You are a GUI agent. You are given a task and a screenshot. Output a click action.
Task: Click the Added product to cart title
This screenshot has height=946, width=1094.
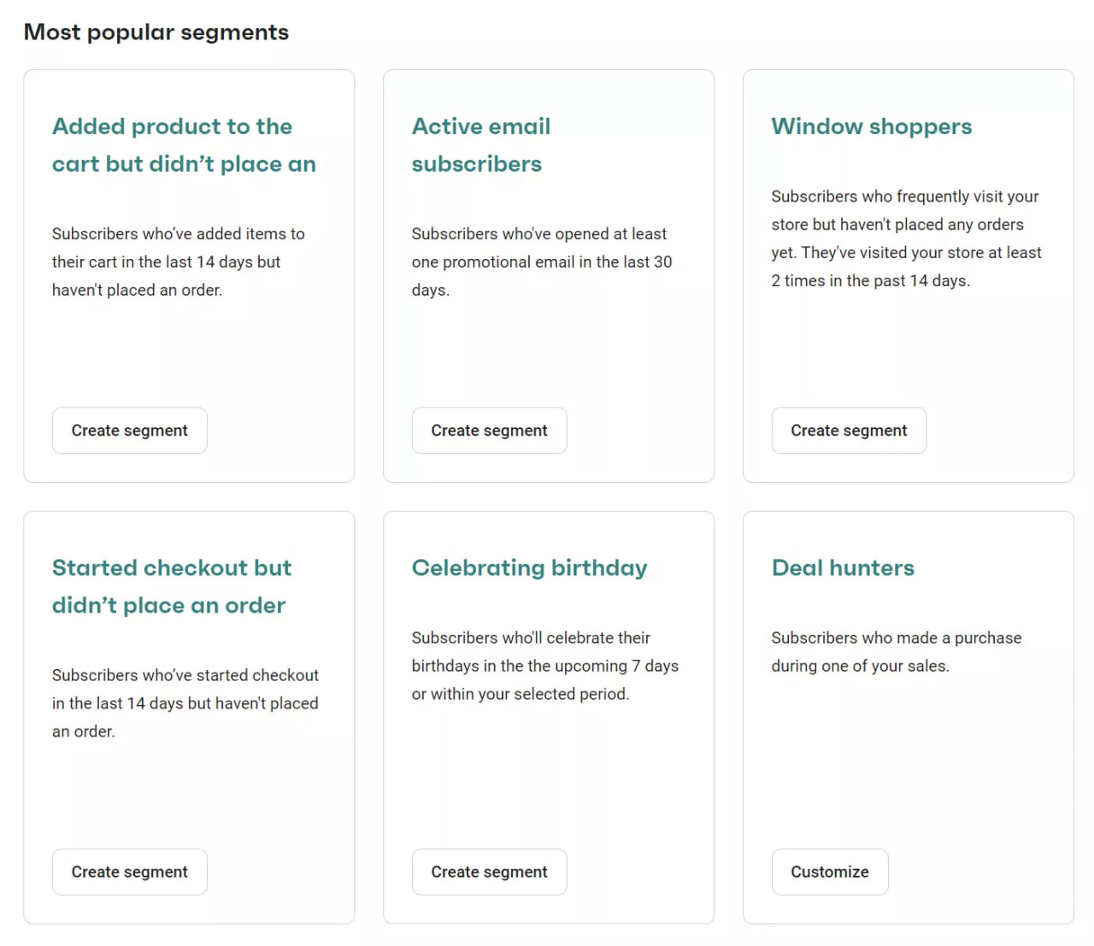tap(184, 144)
